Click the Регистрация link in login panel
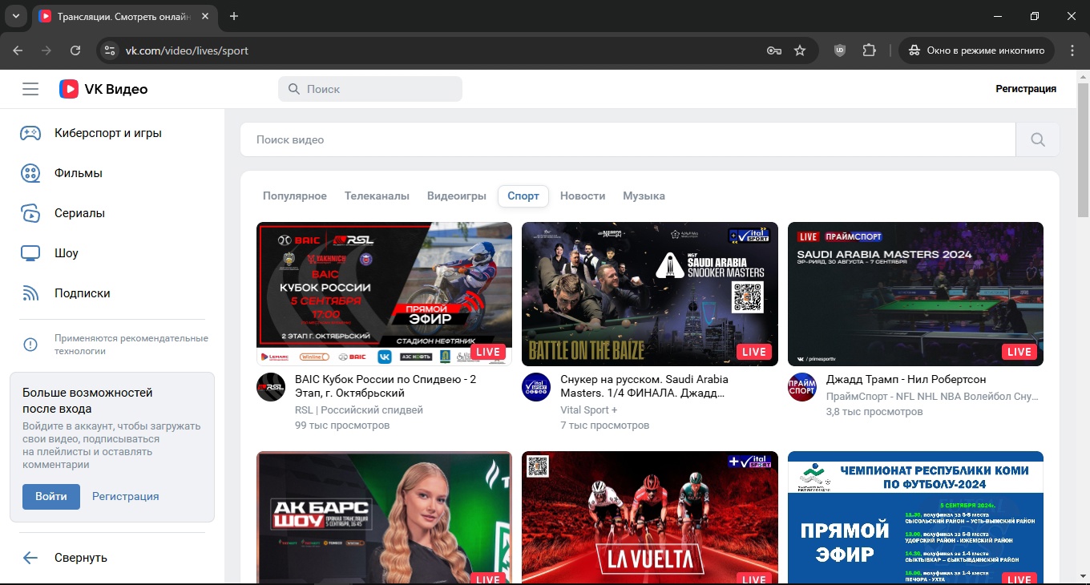Image resolution: width=1090 pixels, height=585 pixels. point(126,496)
